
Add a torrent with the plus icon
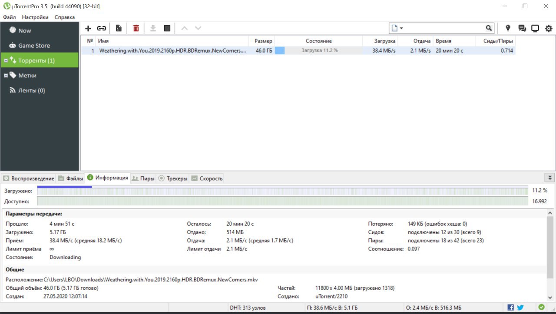click(88, 28)
